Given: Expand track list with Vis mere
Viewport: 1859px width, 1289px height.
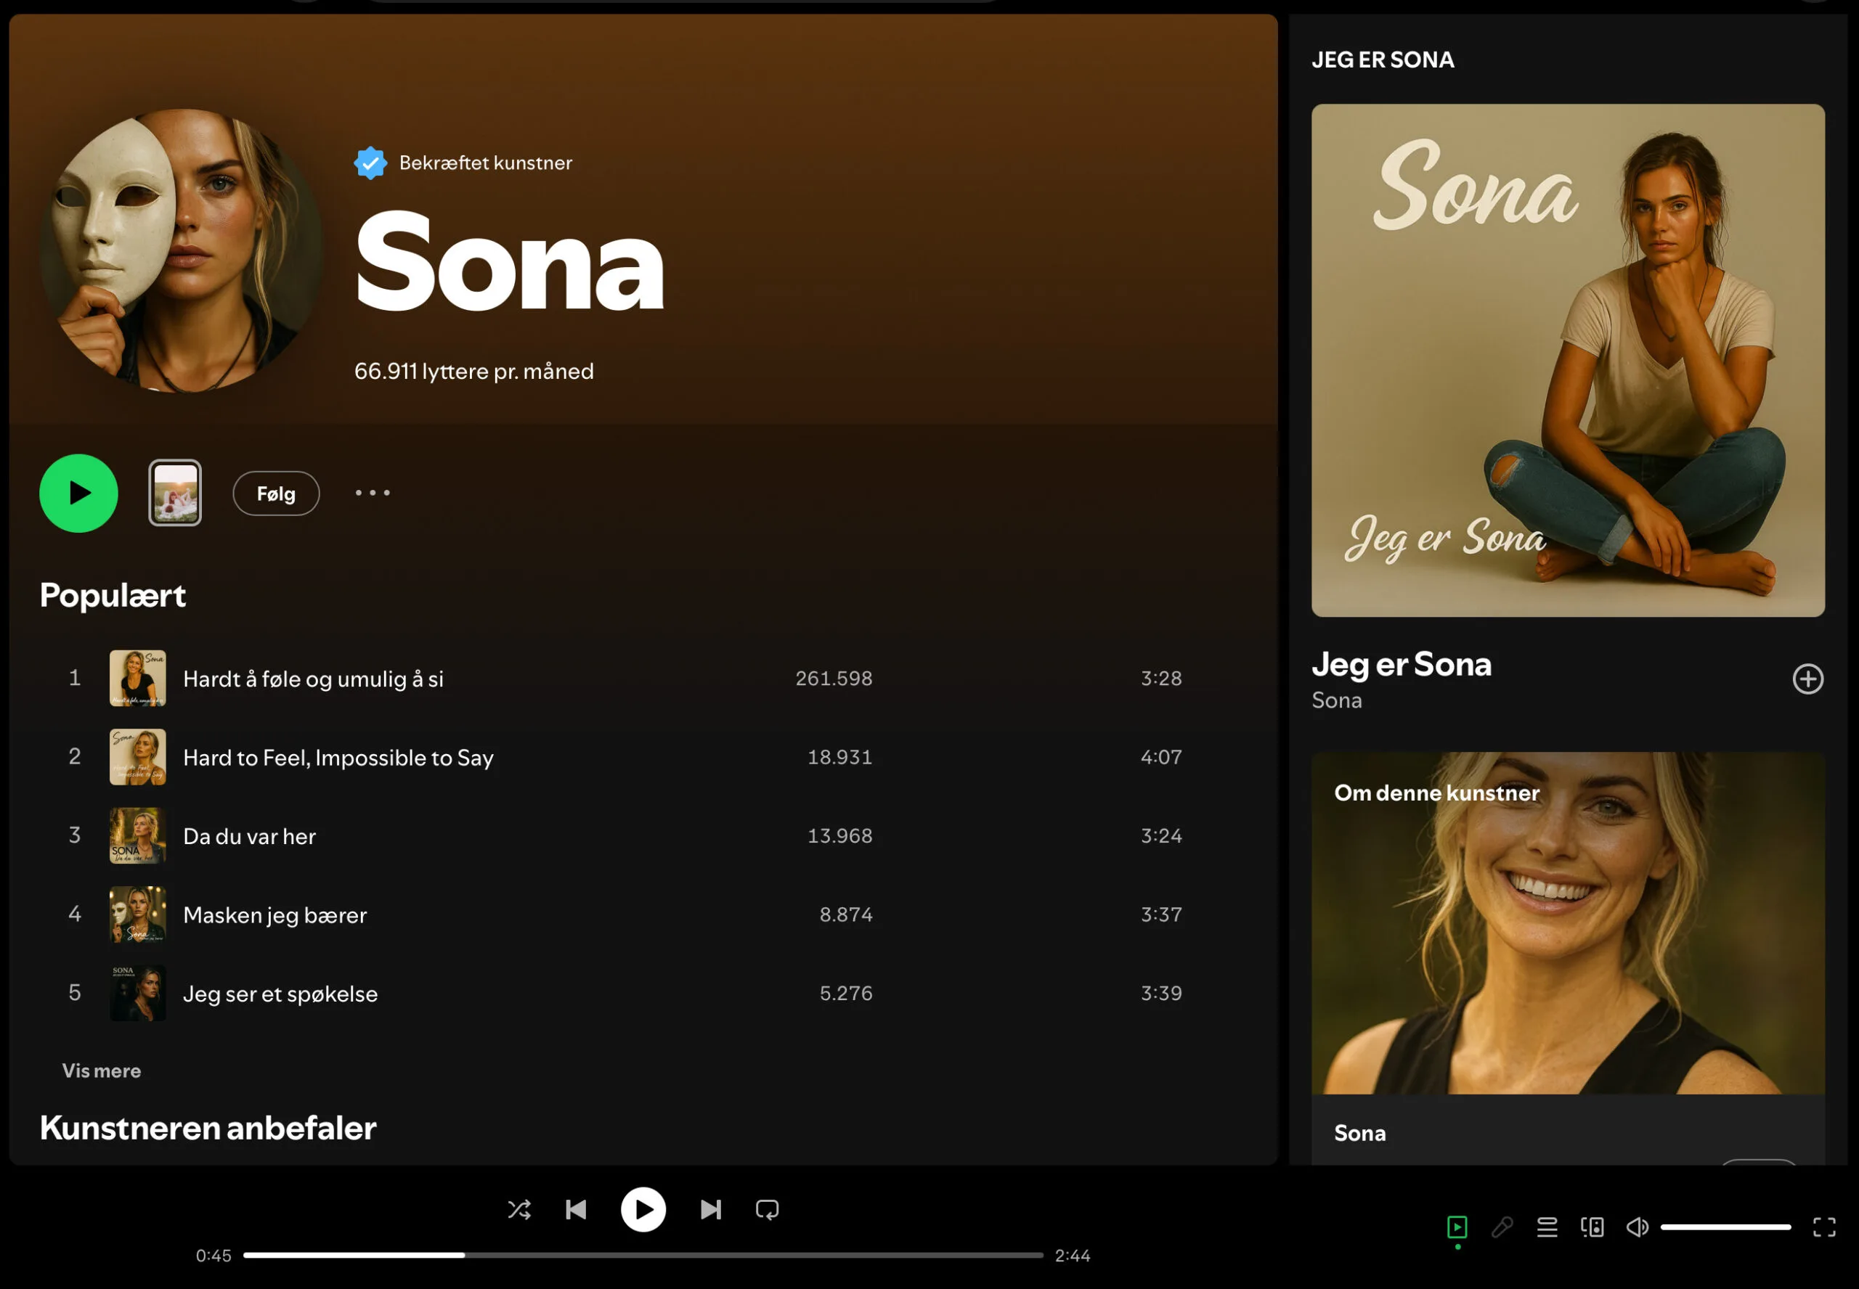Looking at the screenshot, I should tap(102, 1070).
